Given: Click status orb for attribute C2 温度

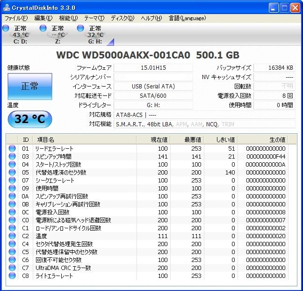Looking at the screenshot, I should coord(12,236).
